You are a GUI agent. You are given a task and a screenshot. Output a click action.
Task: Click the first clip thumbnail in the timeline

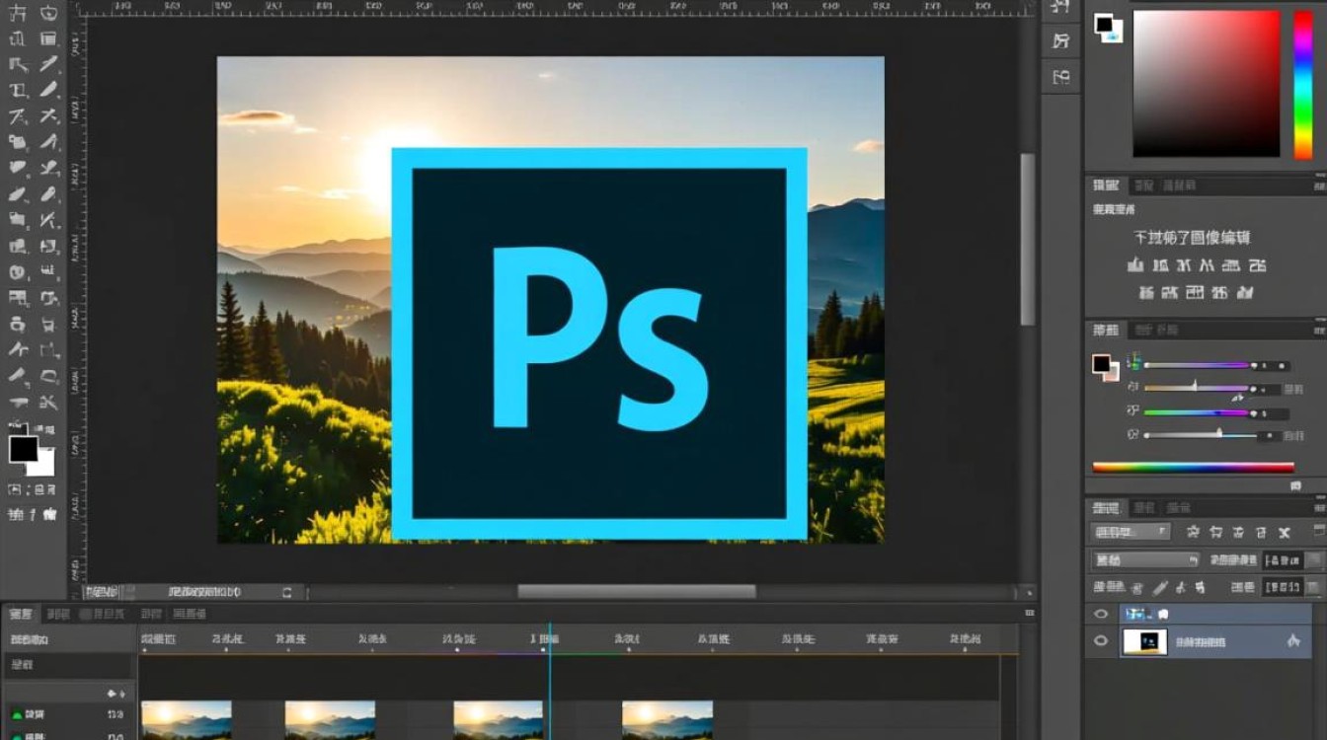[x=187, y=720]
